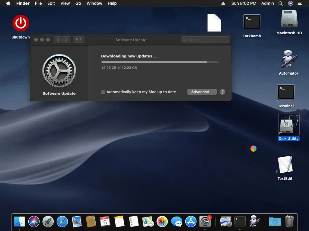
Task: Open System Preferences from the Dock
Action: 205,222
